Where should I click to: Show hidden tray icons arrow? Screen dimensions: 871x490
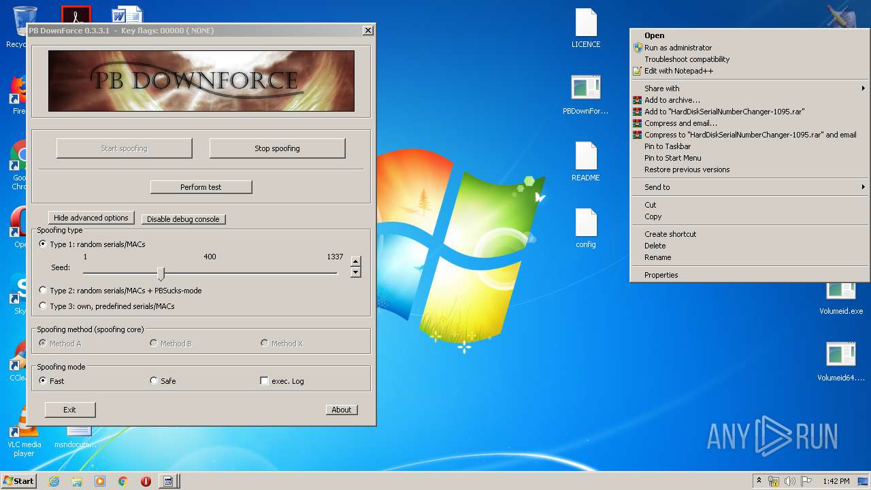pyautogui.click(x=759, y=480)
